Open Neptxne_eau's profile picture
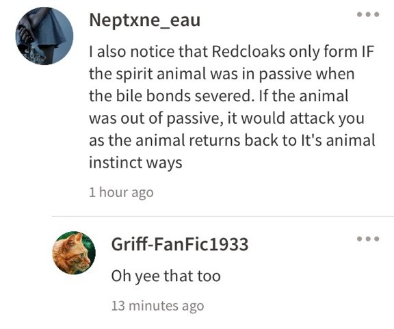This screenshot has height=329, width=394. pyautogui.click(x=44, y=36)
